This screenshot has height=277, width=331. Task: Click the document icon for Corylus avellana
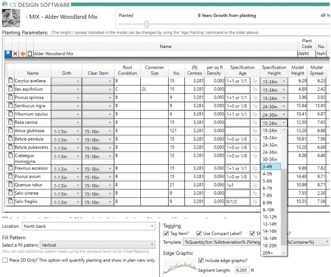[x=10, y=81]
